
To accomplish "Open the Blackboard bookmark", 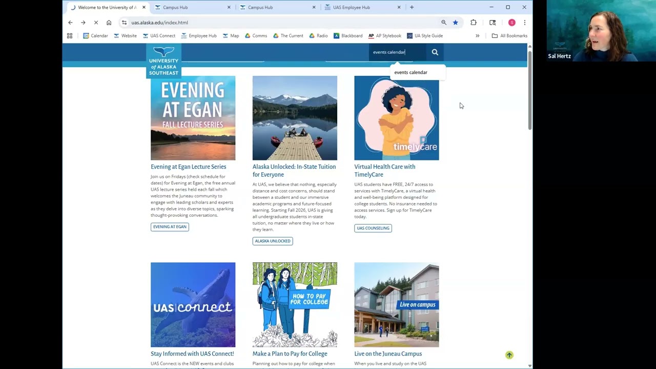I will pyautogui.click(x=348, y=36).
